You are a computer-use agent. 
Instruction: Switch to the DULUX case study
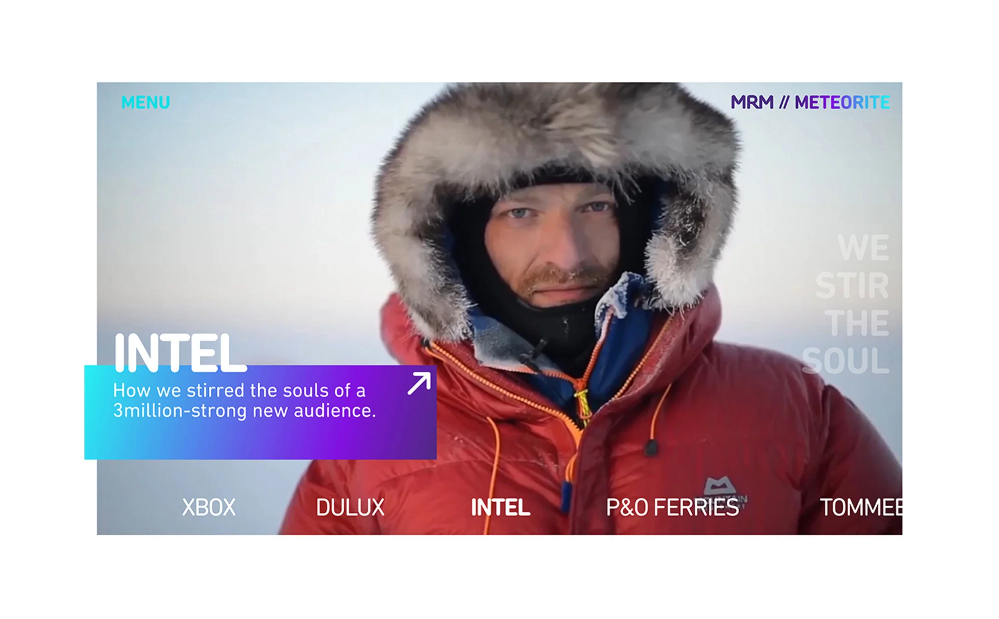[x=350, y=507]
